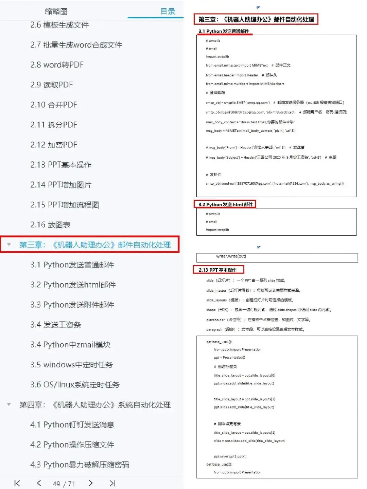Screen dimensions: 367x489
Task: Select 第三章 邮件自动化处理 chapter heading in outline
Action: click(95, 245)
